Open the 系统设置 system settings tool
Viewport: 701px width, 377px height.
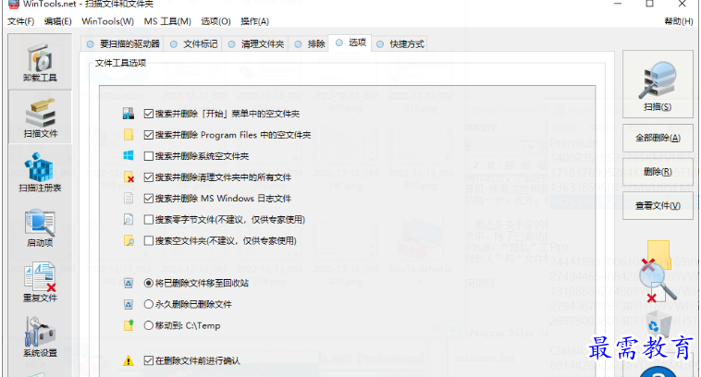(40, 336)
